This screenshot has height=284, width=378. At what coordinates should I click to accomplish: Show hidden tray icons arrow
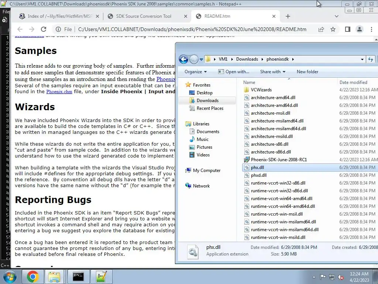pos(314,277)
